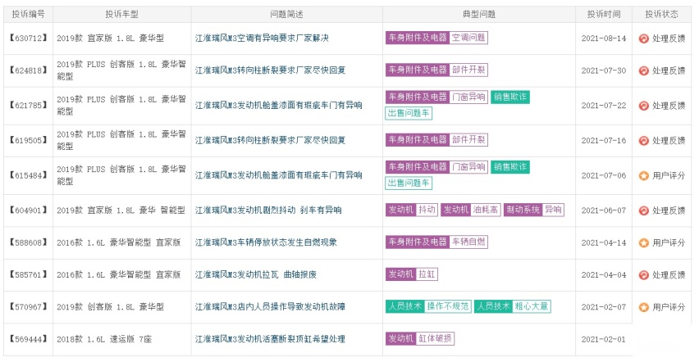Screen dimensions: 699x362
Task: Open link 江淮瑞风M3发动机活塞断裂顶缸希望处理
Action: [270, 339]
